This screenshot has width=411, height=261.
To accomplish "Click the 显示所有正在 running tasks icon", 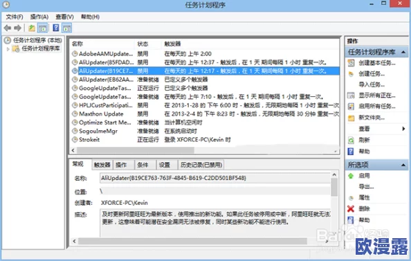I will tap(351, 96).
